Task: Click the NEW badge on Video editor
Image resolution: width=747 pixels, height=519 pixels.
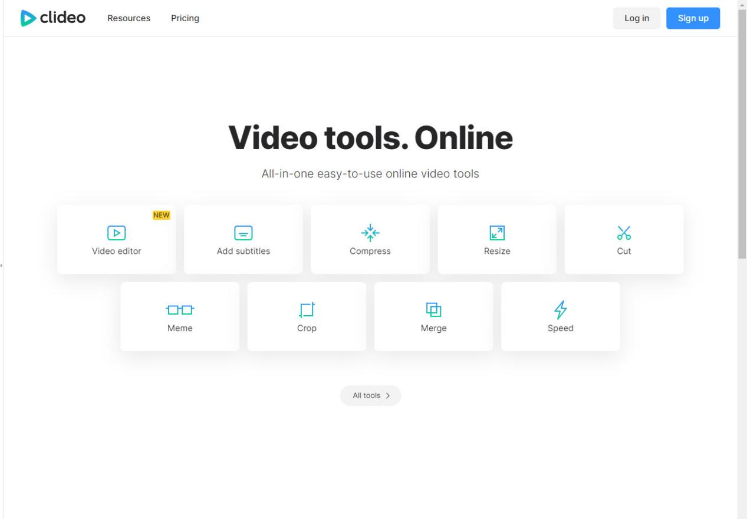Action: 162,216
